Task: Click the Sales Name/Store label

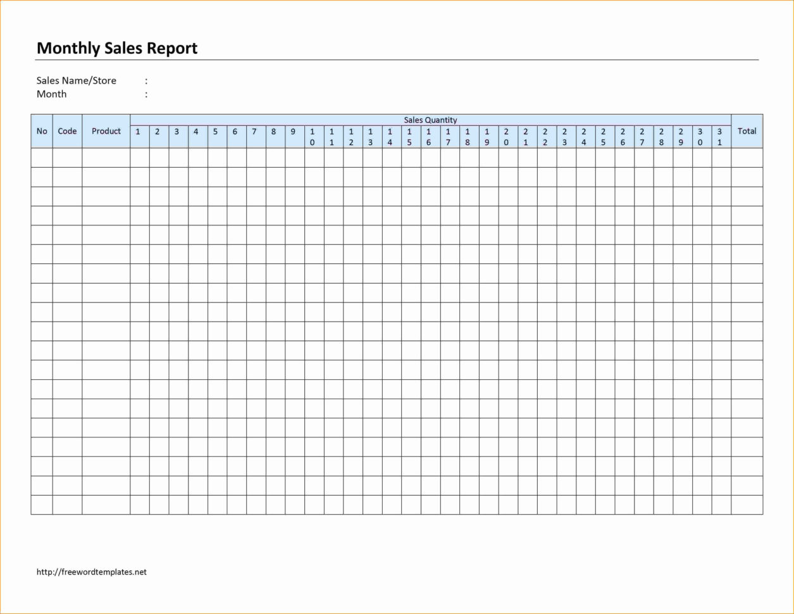Action: [77, 80]
